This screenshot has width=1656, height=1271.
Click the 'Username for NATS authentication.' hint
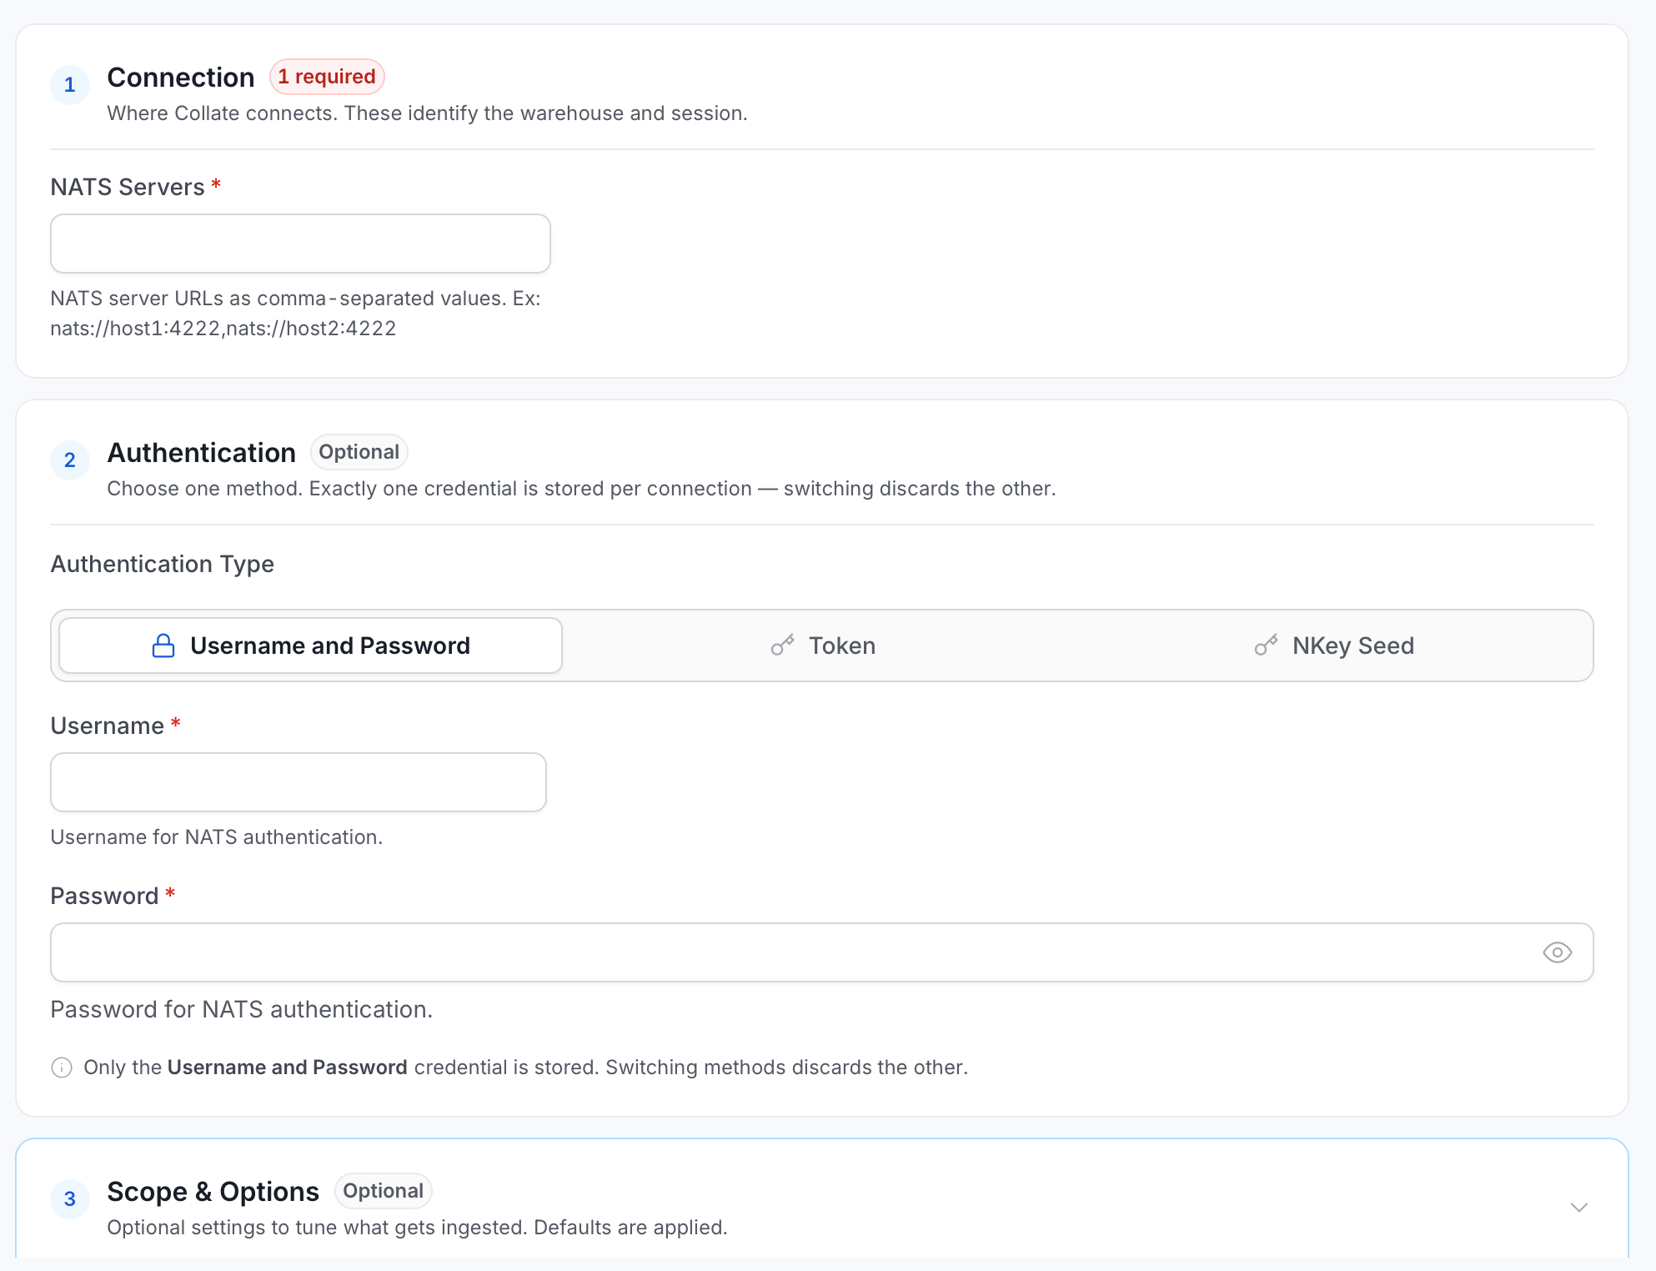click(x=217, y=837)
